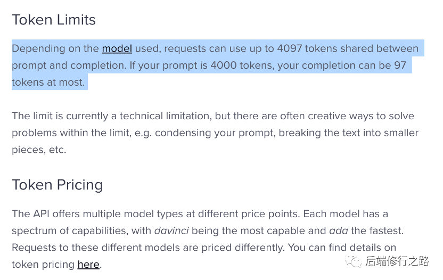Click the text "pieces, etc."
Image resolution: width=443 pixels, height=280 pixels.
coord(39,150)
